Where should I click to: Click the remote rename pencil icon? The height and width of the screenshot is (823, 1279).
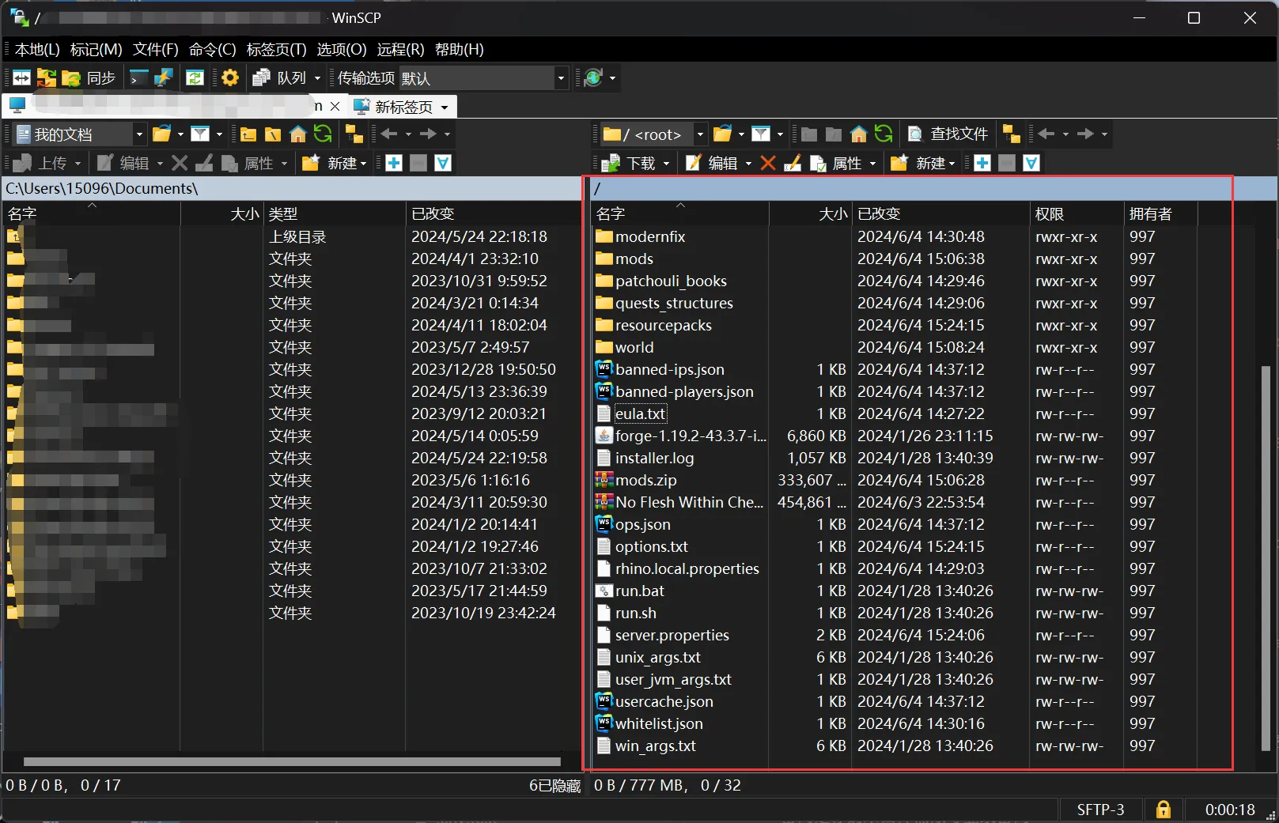pos(793,163)
